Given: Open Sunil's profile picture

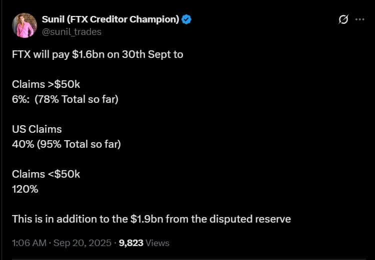Looking at the screenshot, I should (24, 25).
